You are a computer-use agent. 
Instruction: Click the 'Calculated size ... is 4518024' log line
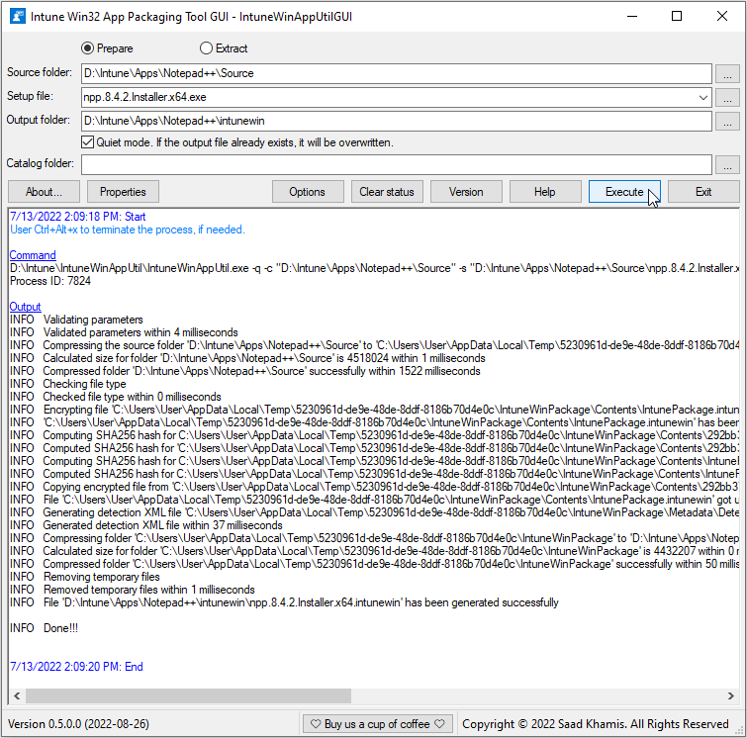(x=247, y=358)
